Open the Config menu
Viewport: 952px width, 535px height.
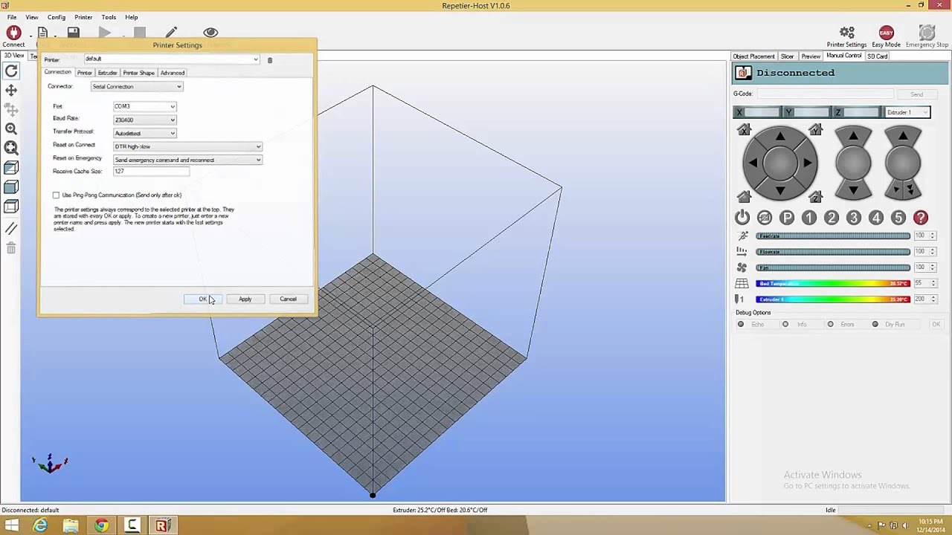click(57, 17)
